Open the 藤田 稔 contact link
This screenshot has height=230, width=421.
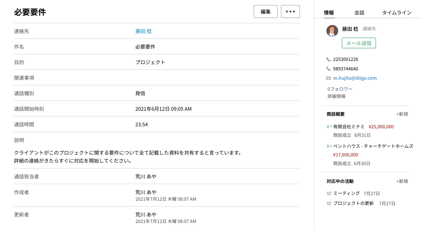point(144,31)
